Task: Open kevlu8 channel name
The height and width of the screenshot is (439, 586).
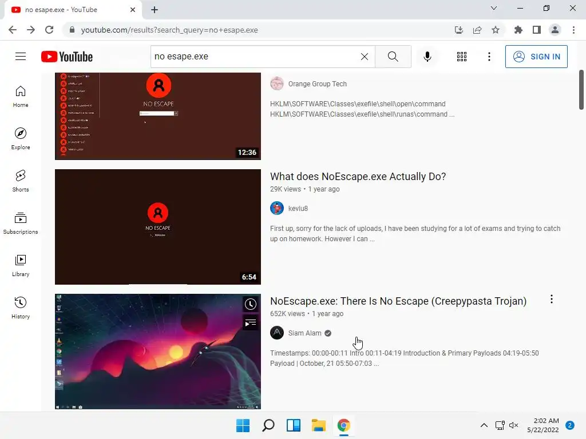Action: point(298,208)
